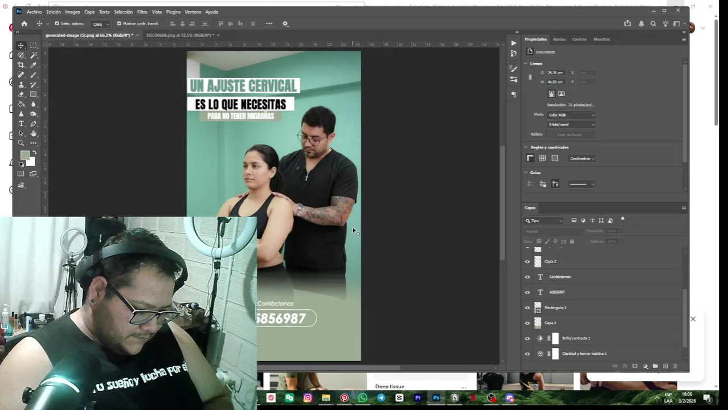This screenshot has width=728, height=410.
Task: Open the Centímetros units dropdown
Action: [582, 158]
